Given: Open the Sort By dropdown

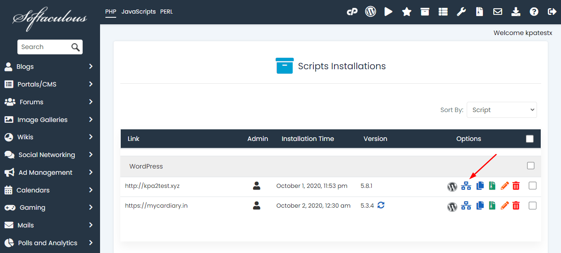Looking at the screenshot, I should [x=501, y=110].
